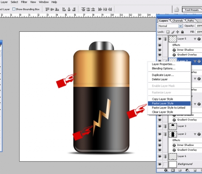This screenshot has height=174, width=202.
Task: Click the Fill value field
Action: (x=199, y=32)
